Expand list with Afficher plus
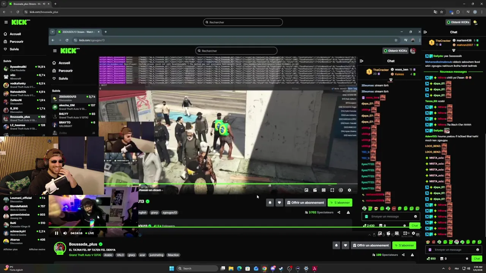Screen dimensions: 486x273 click(x=10, y=249)
